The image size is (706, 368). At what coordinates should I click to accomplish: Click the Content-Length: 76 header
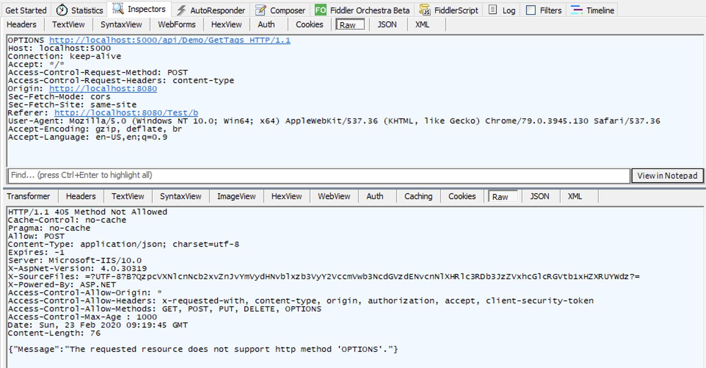(54, 333)
